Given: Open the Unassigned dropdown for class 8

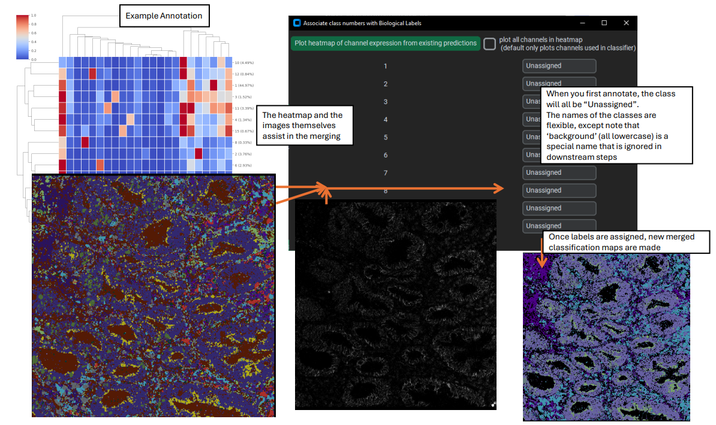Looking at the screenshot, I should point(559,190).
